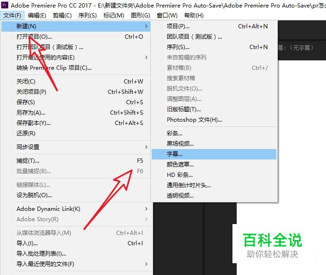Click the Premiere Pro app icon in title bar
326x275 pixels.
[x=5, y=5]
